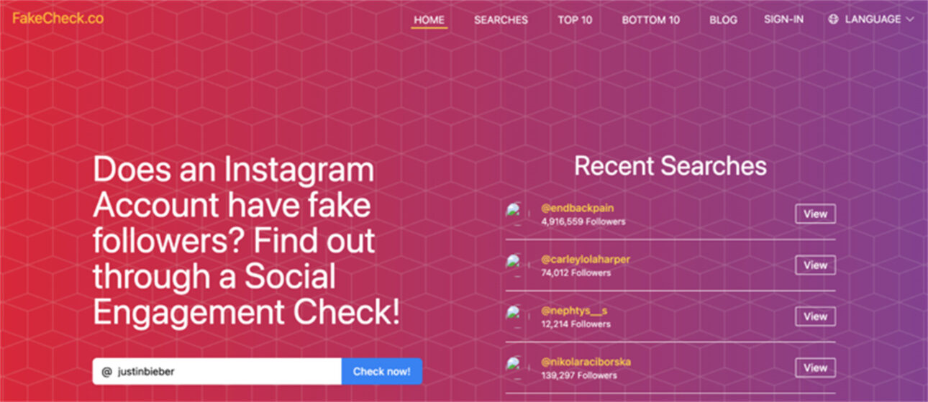View the @nikolaraciborska search result

click(x=815, y=367)
